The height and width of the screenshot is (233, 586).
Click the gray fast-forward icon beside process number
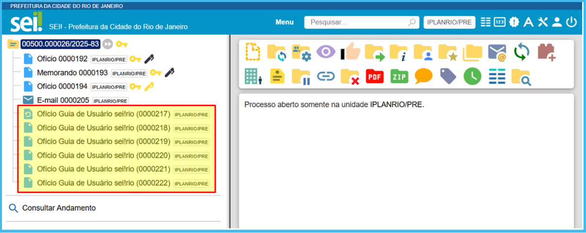pos(108,44)
